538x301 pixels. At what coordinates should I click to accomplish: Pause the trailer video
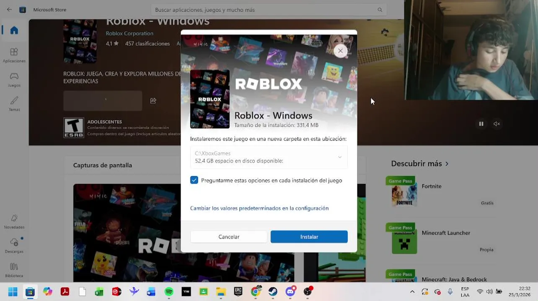481,124
